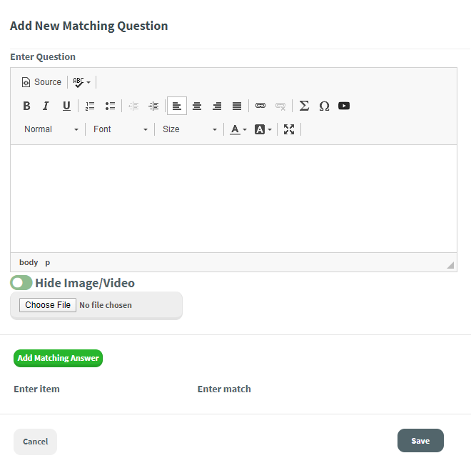This screenshot has height=468, width=471.
Task: Open the Size dropdown
Action: [x=189, y=129]
